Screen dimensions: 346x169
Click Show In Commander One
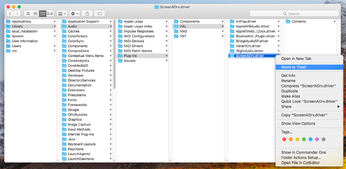click(303, 152)
